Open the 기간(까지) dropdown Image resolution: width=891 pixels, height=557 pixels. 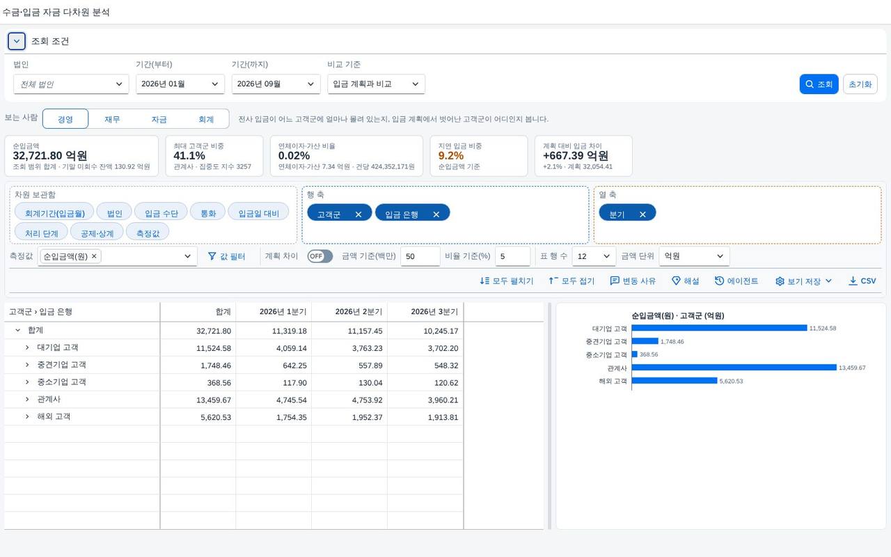click(276, 84)
